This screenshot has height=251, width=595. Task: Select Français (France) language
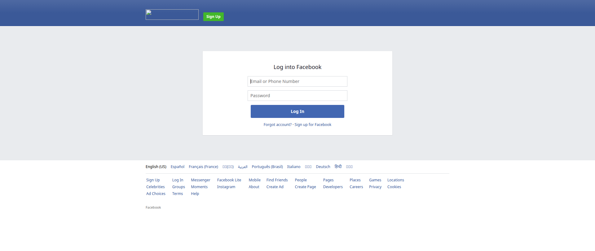coord(203,167)
